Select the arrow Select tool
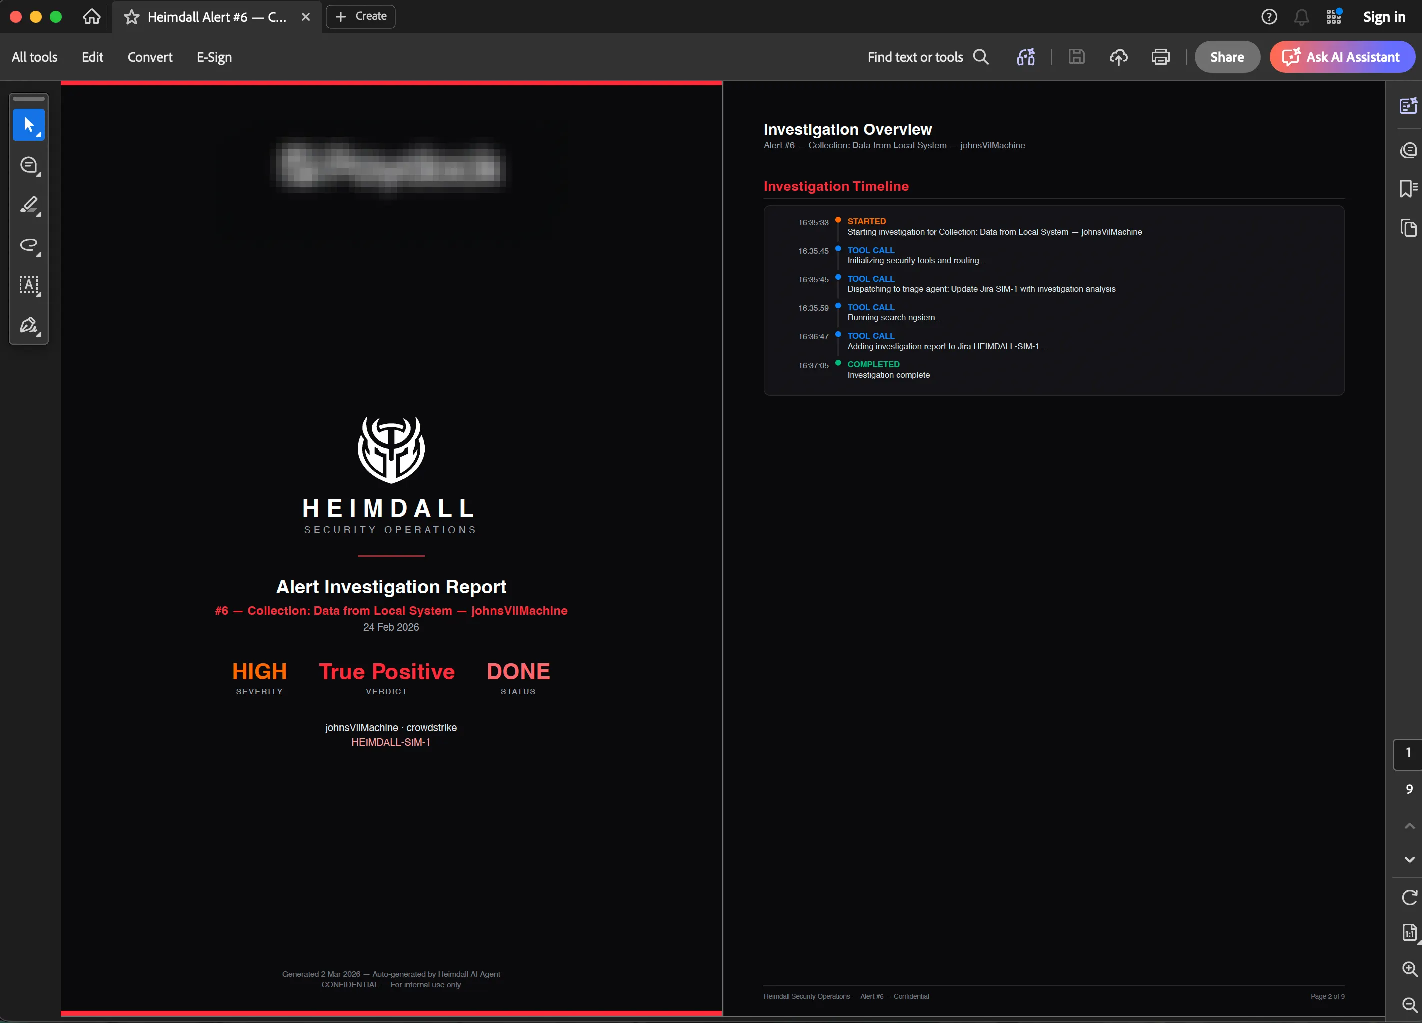Image resolution: width=1422 pixels, height=1023 pixels. point(29,124)
